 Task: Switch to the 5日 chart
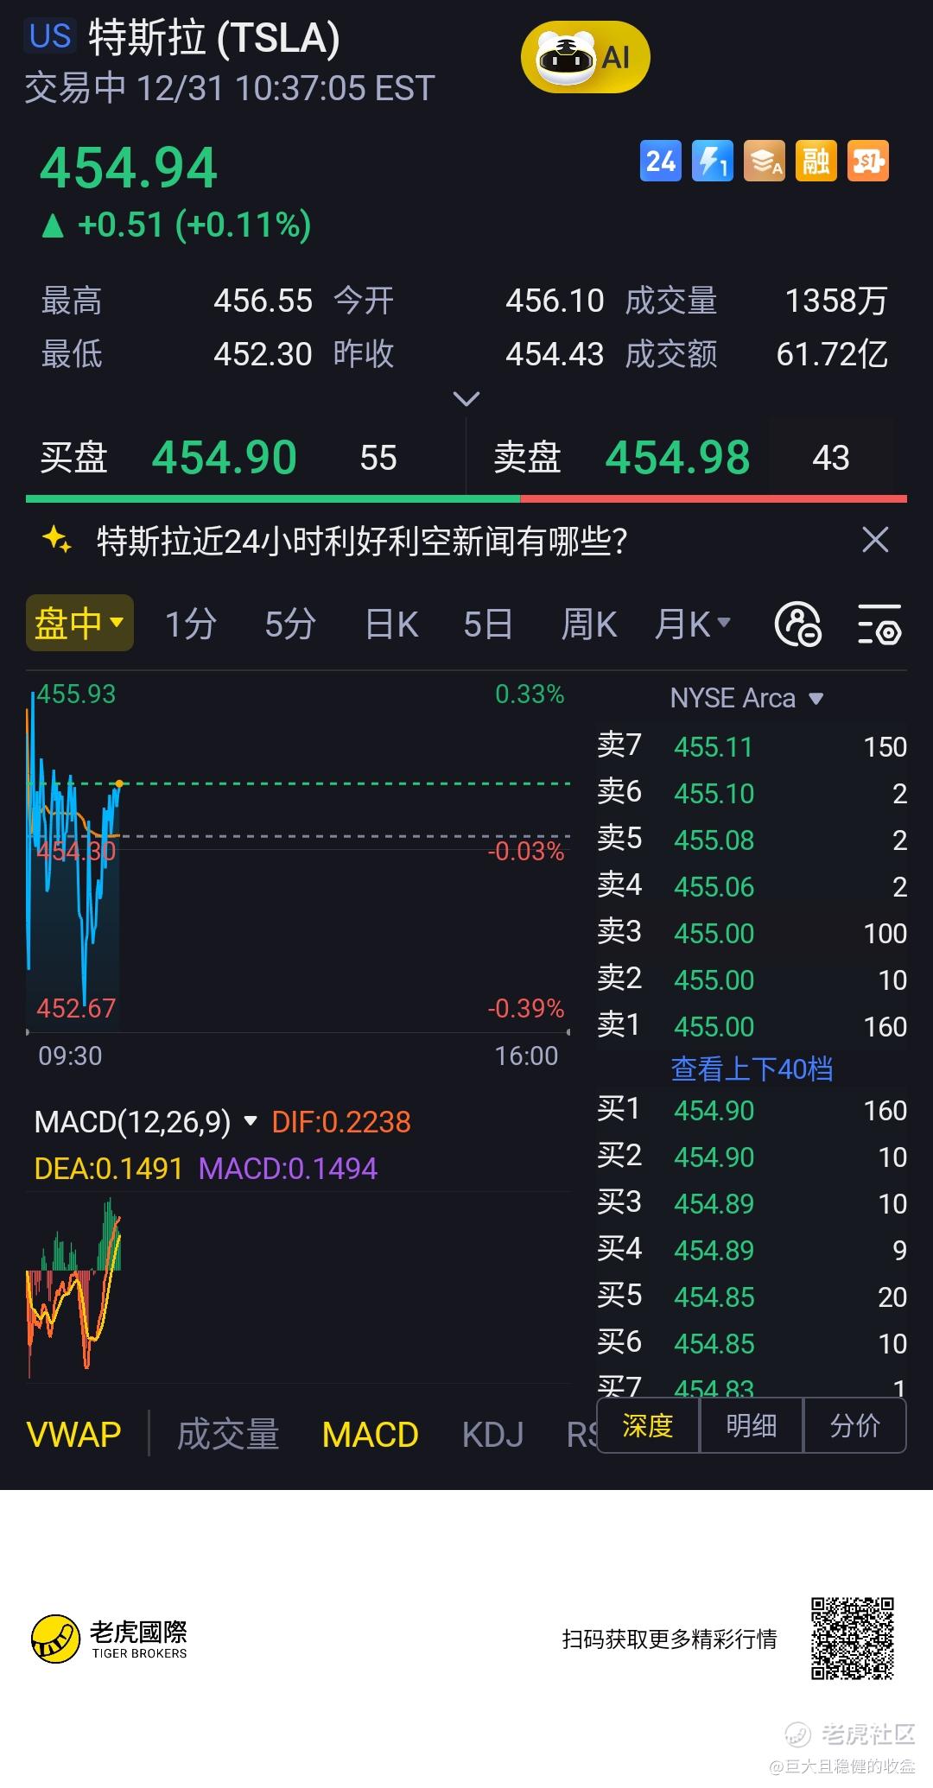[488, 624]
